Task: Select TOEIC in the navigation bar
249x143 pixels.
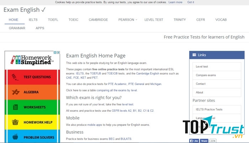Action: (73, 20)
